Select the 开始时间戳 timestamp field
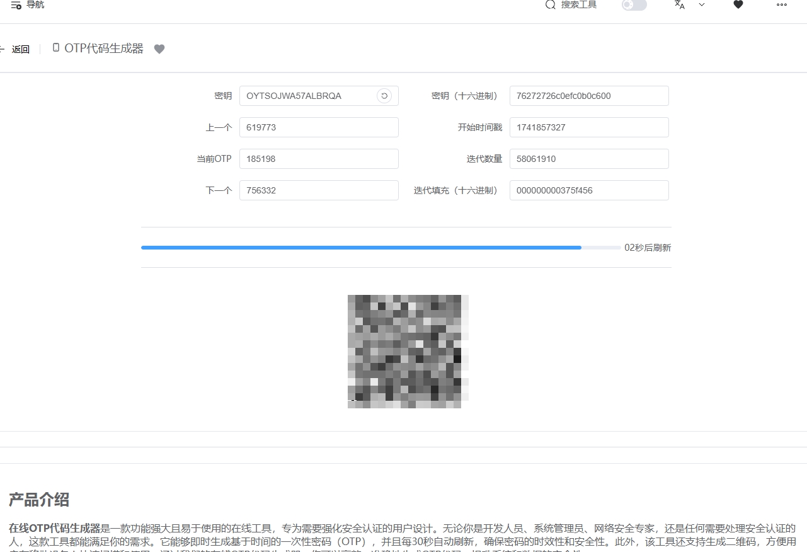The height and width of the screenshot is (552, 807). coord(588,127)
